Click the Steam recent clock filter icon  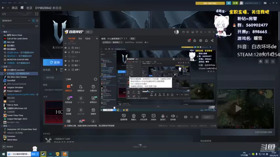[x=33, y=21]
